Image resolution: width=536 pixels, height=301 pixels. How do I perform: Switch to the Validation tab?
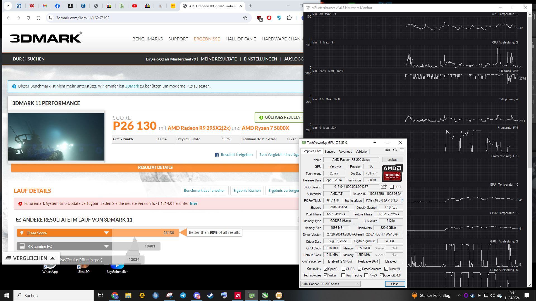(x=362, y=152)
